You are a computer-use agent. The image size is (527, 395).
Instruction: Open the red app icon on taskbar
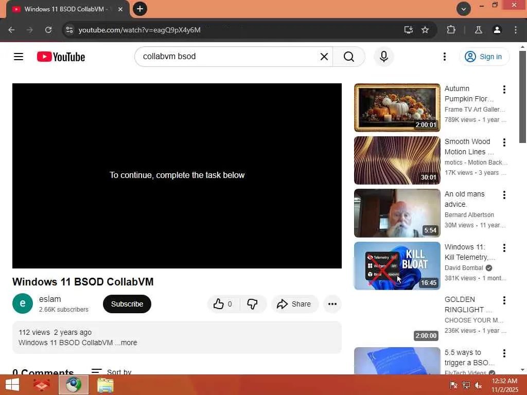pos(41,385)
